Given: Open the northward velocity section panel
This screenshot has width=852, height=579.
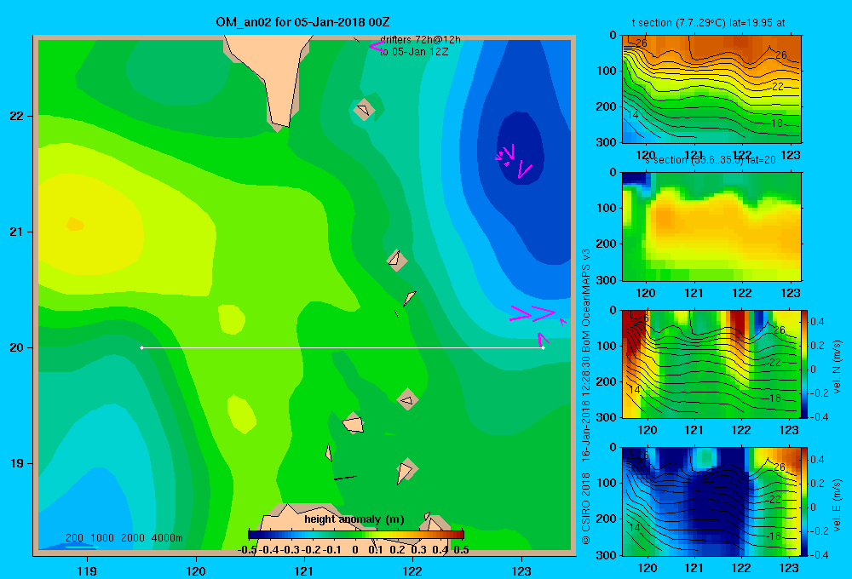Looking at the screenshot, I should (711, 364).
